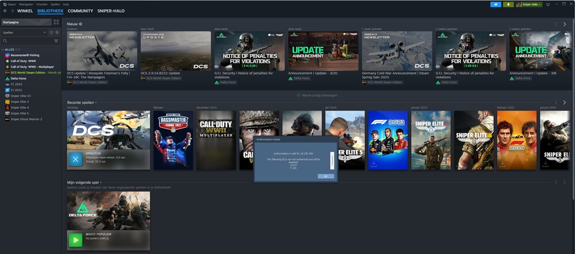Click OK in the Authorization failed dialog
The width and height of the screenshot is (575, 254).
pyautogui.click(x=325, y=176)
